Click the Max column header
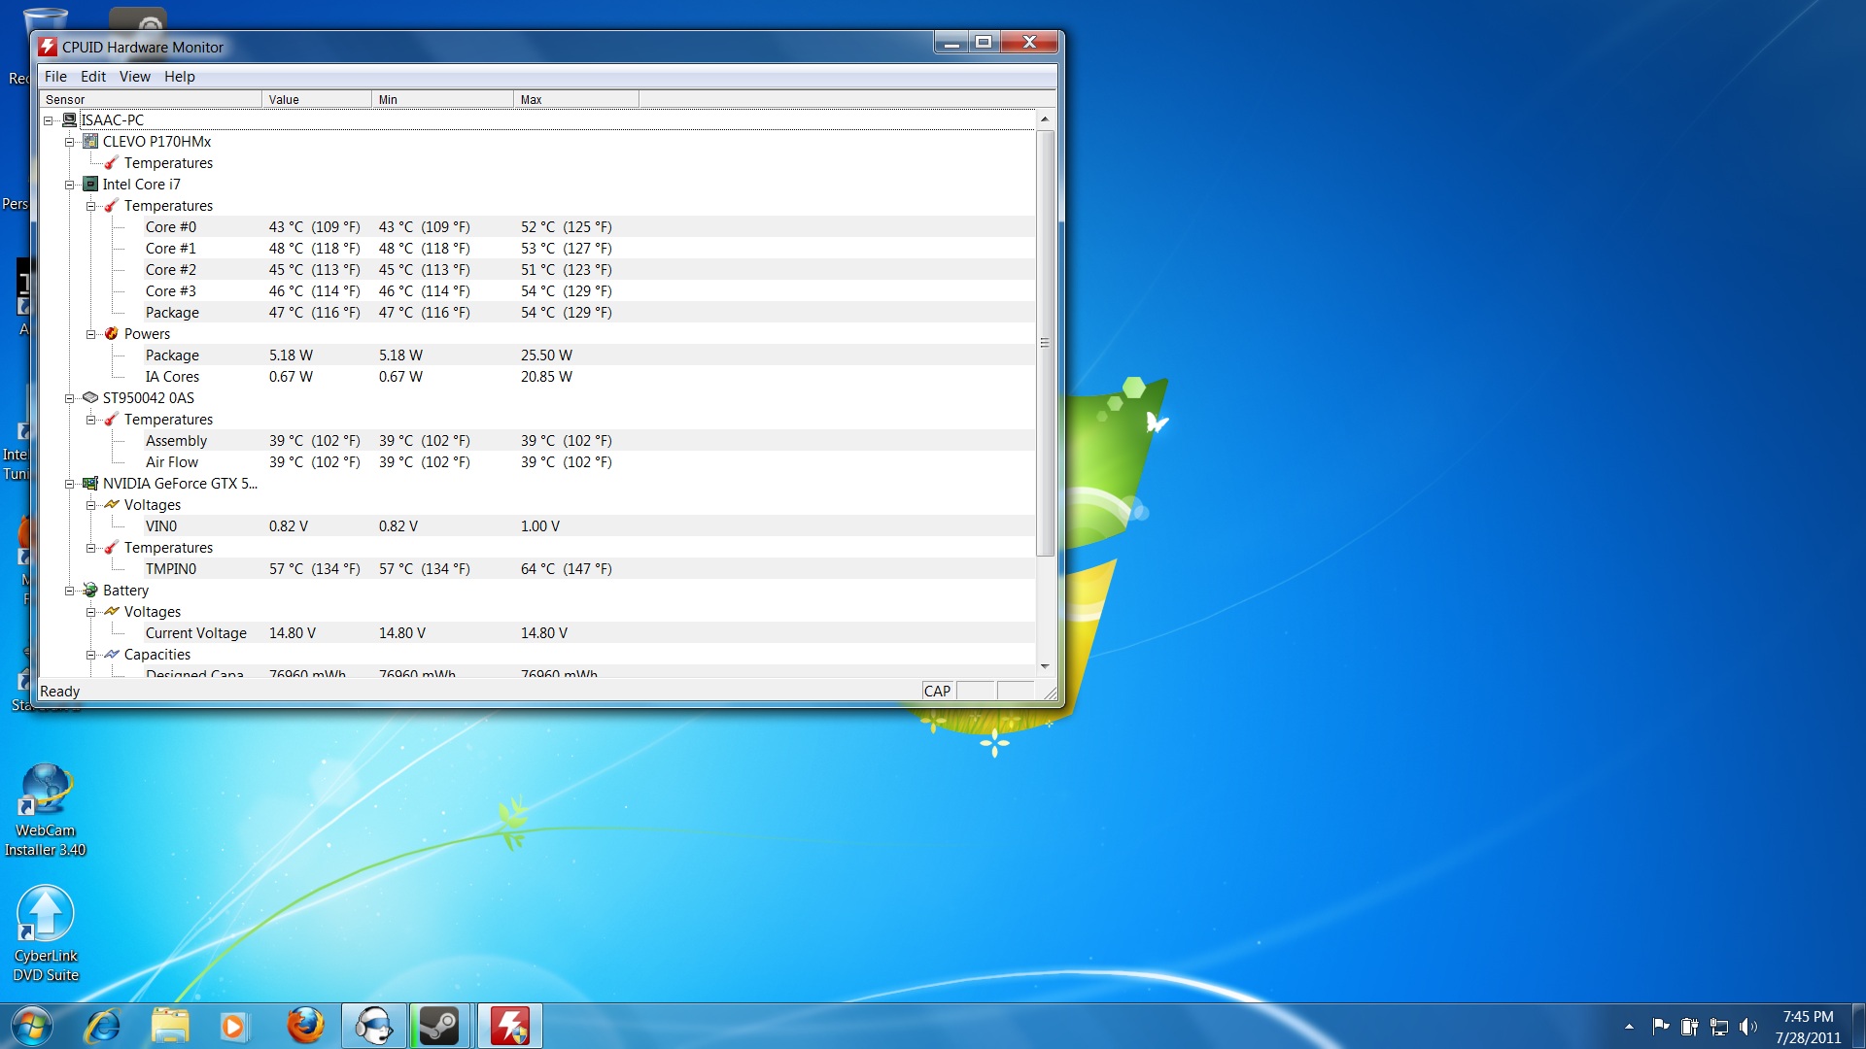The image size is (1866, 1049). click(576, 99)
